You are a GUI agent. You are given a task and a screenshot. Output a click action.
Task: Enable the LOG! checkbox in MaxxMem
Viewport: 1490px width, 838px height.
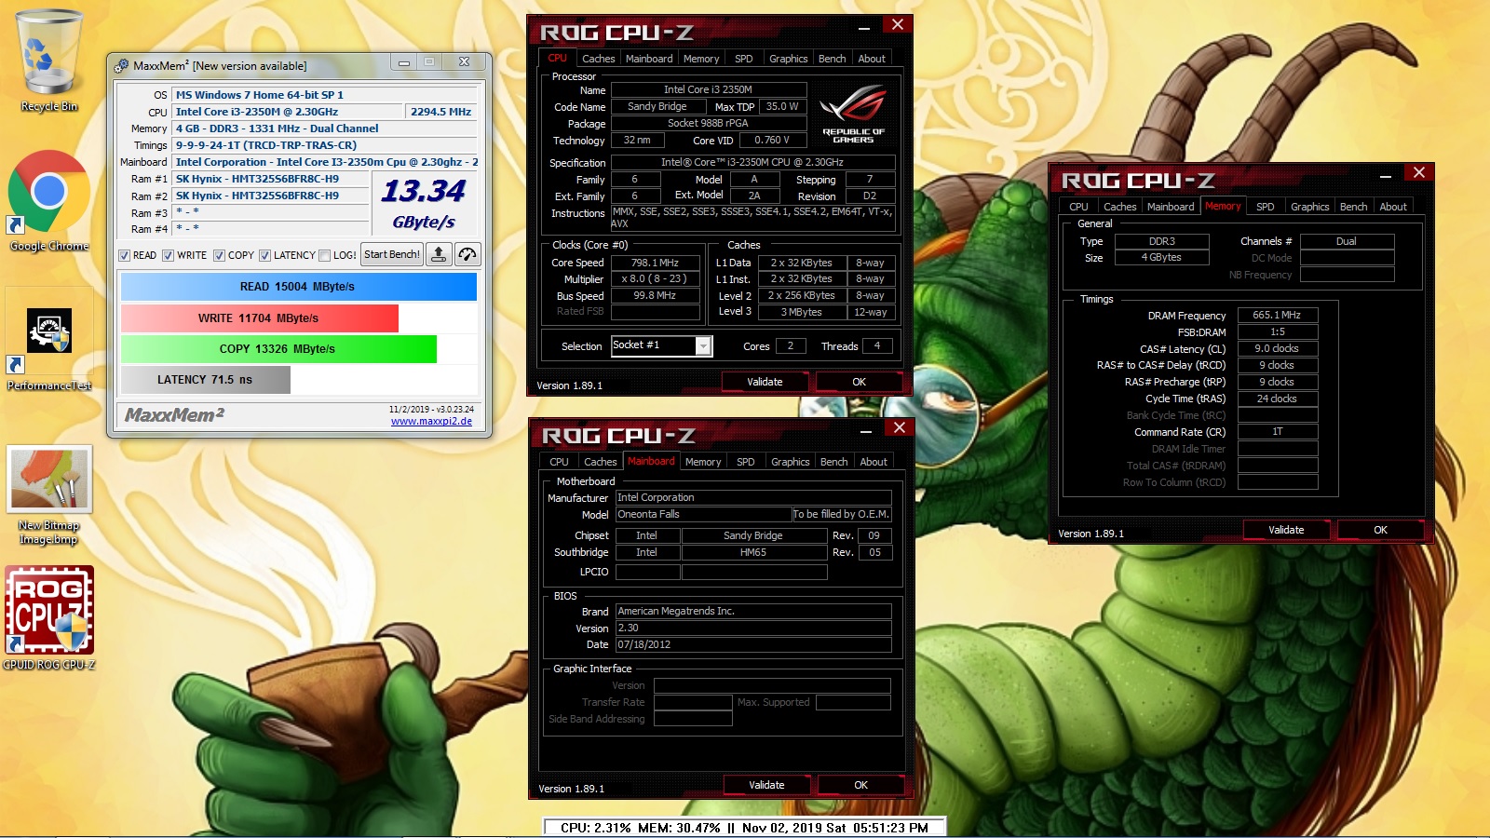coord(324,255)
